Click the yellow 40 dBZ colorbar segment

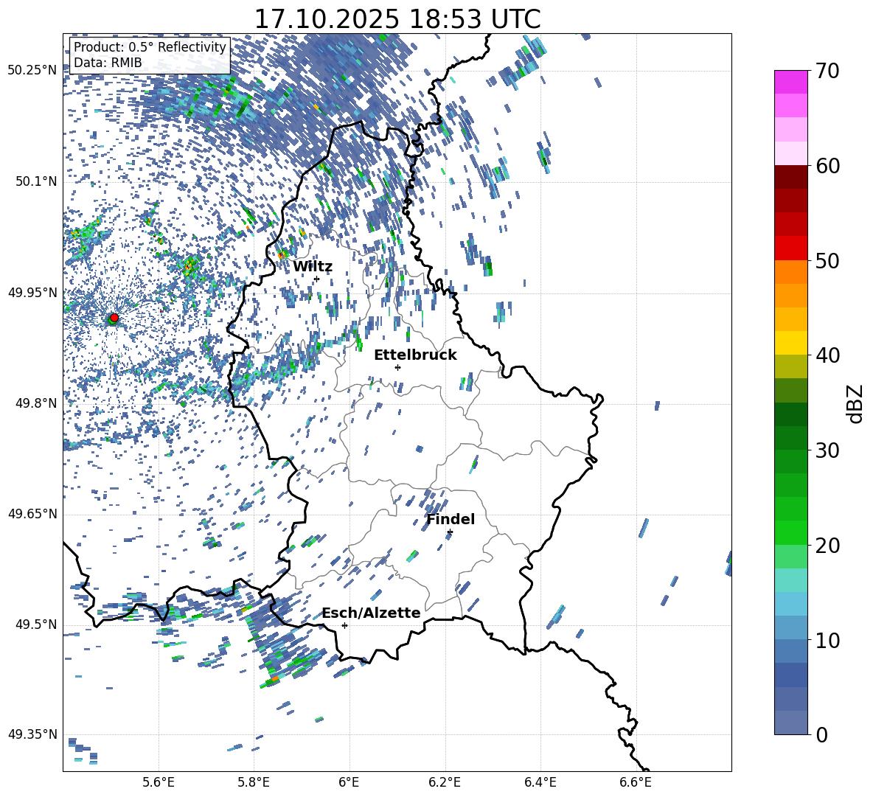coord(790,343)
